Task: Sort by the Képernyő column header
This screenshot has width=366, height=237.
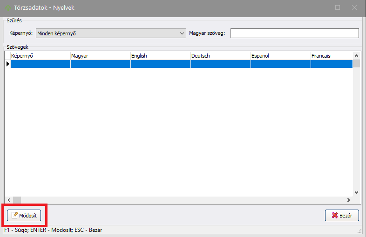Action: [41, 56]
